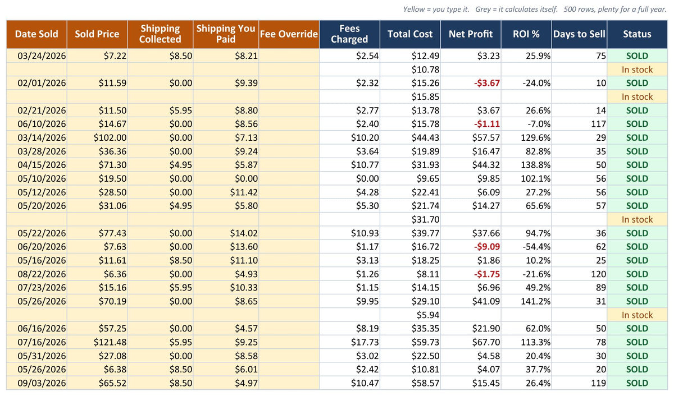
Task: Select the Sold Price column header
Action: pyautogui.click(x=97, y=34)
